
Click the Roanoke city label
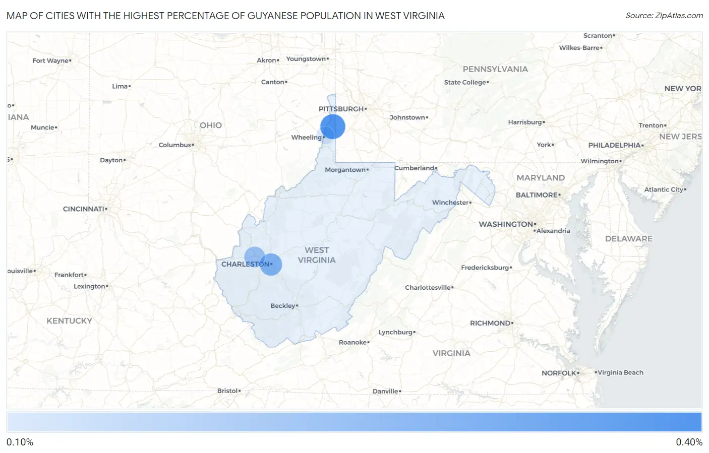(x=353, y=342)
